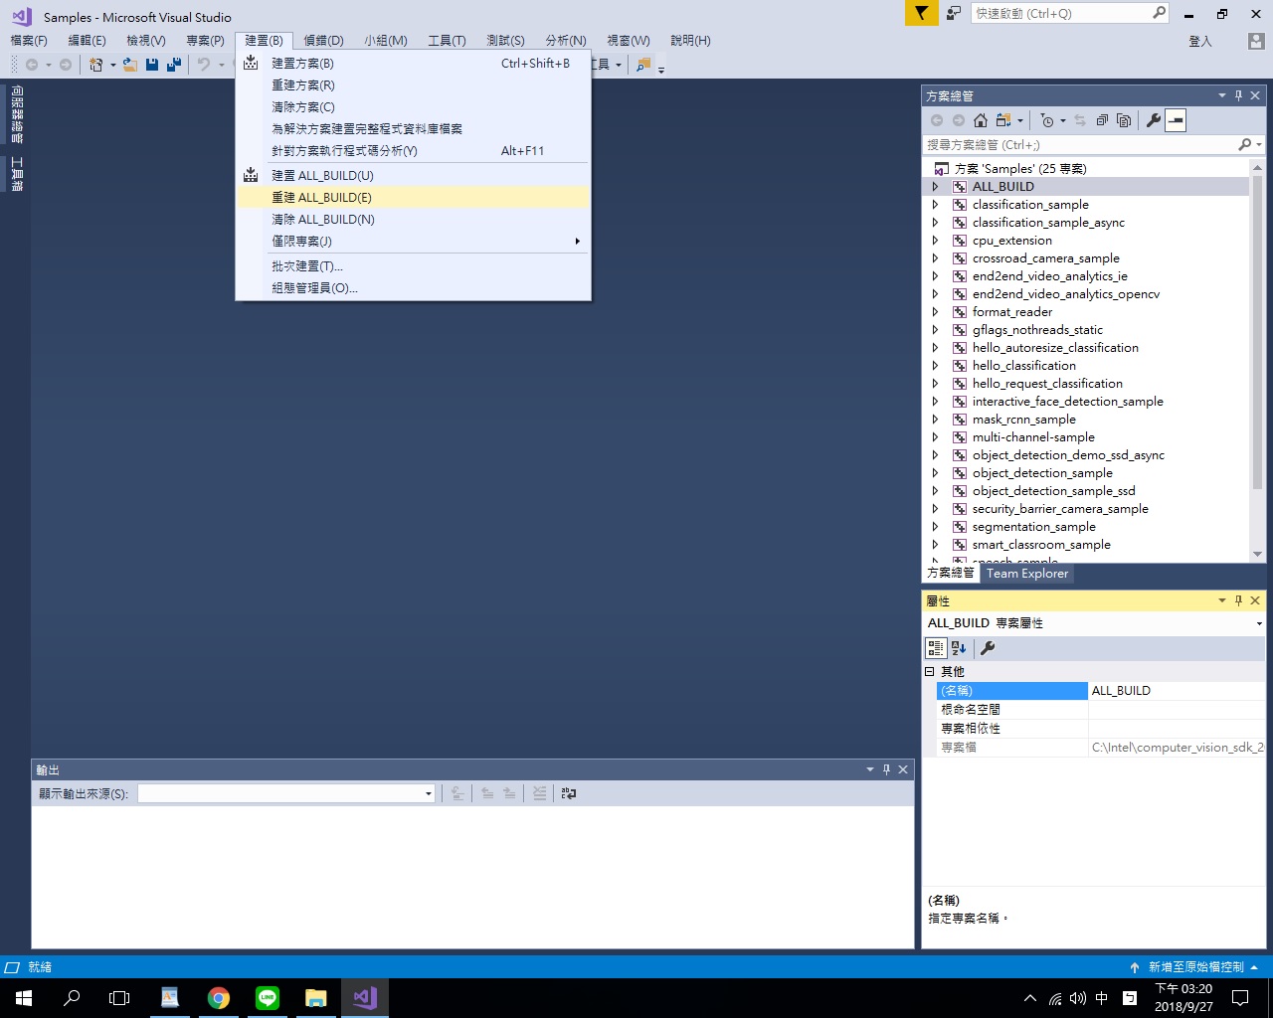Select the 方案 'Samples' (25 專案) root node

click(x=1019, y=169)
